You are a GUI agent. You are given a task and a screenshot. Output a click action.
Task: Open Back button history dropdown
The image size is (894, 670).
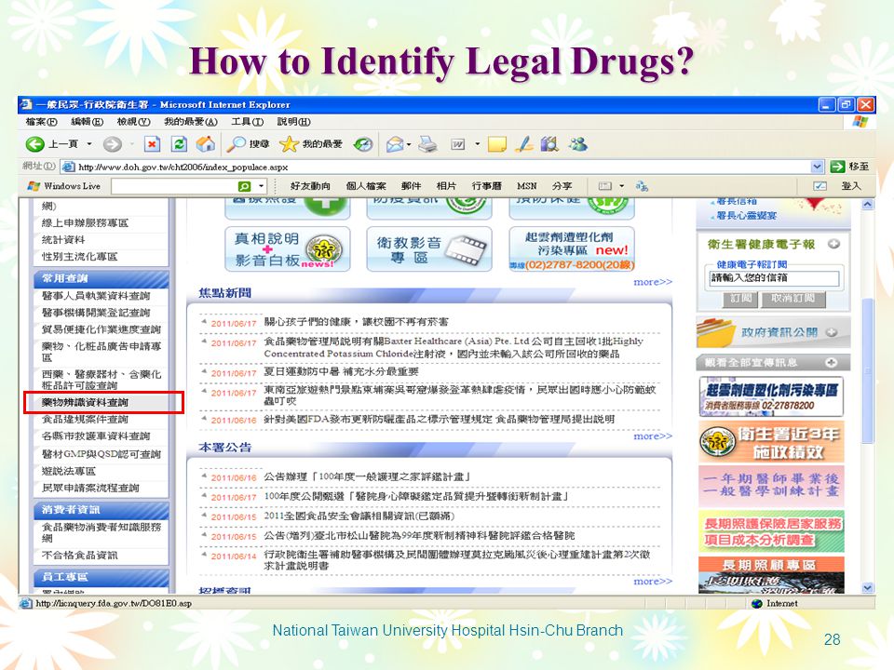pyautogui.click(x=89, y=144)
